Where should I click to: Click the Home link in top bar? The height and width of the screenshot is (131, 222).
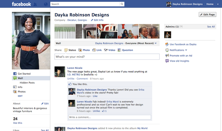click(x=210, y=4)
